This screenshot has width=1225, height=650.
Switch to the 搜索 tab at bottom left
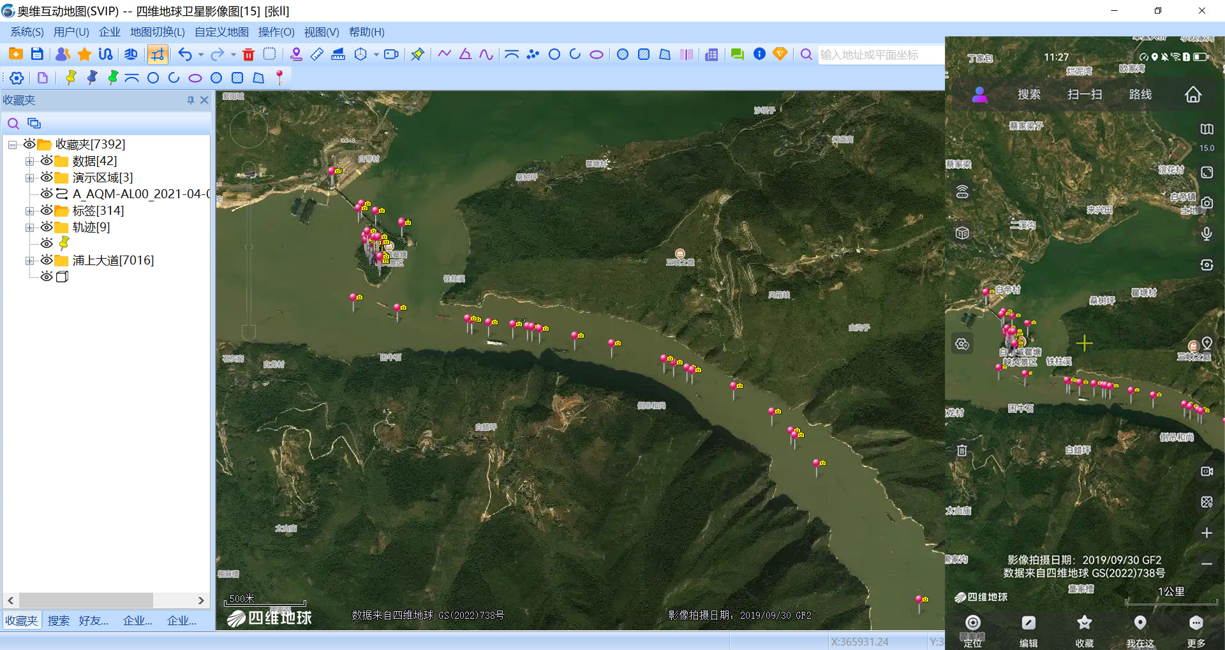58,619
